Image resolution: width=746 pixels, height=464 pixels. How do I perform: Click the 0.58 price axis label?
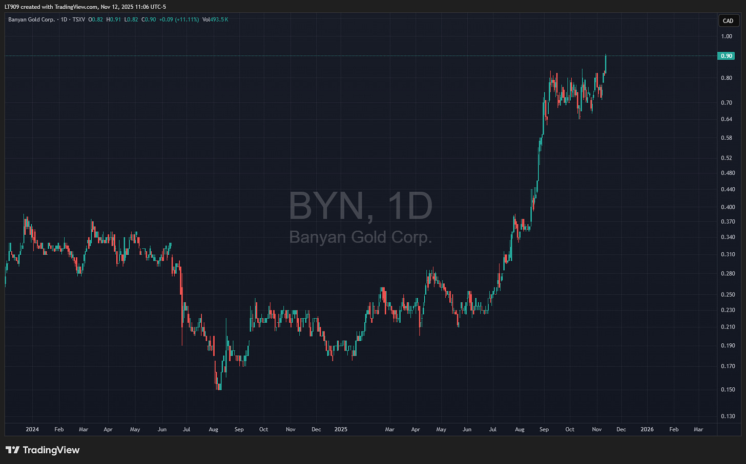[x=726, y=138]
